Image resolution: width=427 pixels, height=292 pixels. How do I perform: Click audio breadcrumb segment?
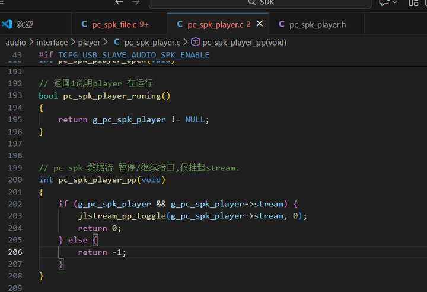coord(16,43)
